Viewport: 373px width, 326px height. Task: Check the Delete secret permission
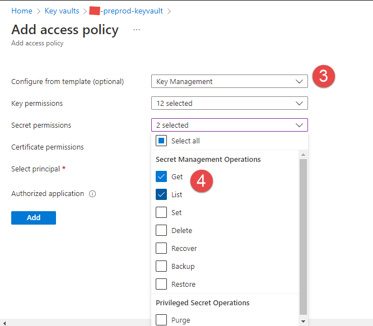coord(161,230)
